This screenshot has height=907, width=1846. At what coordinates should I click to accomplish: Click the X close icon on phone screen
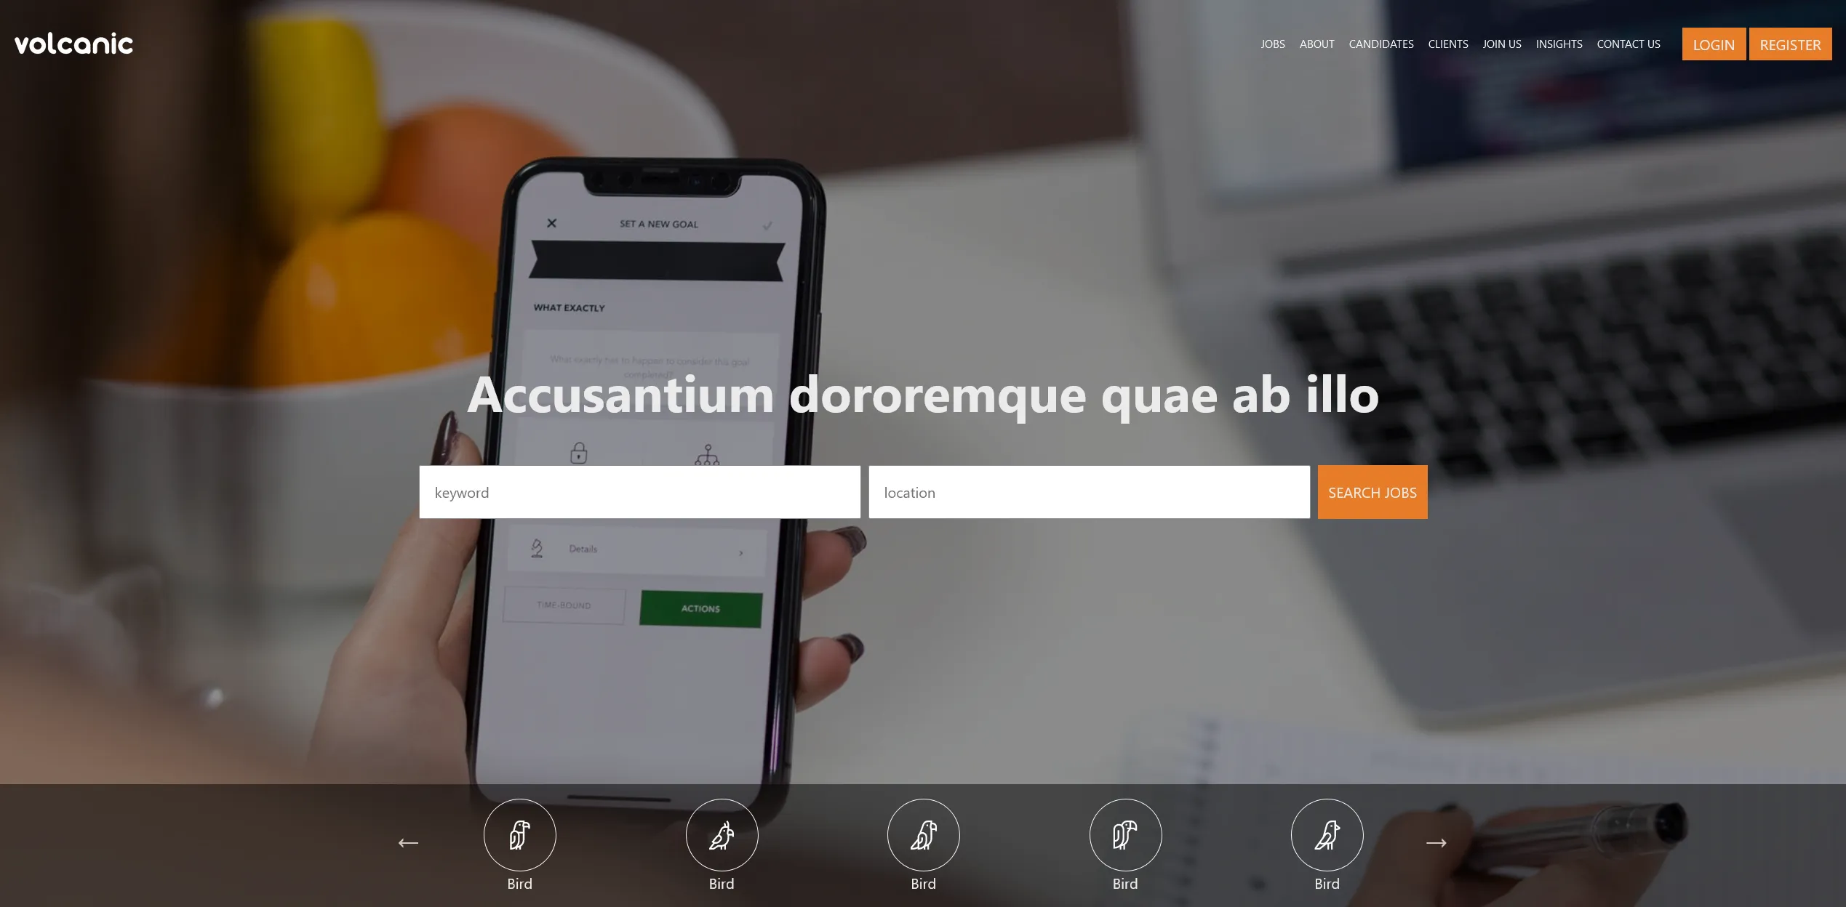pos(550,222)
